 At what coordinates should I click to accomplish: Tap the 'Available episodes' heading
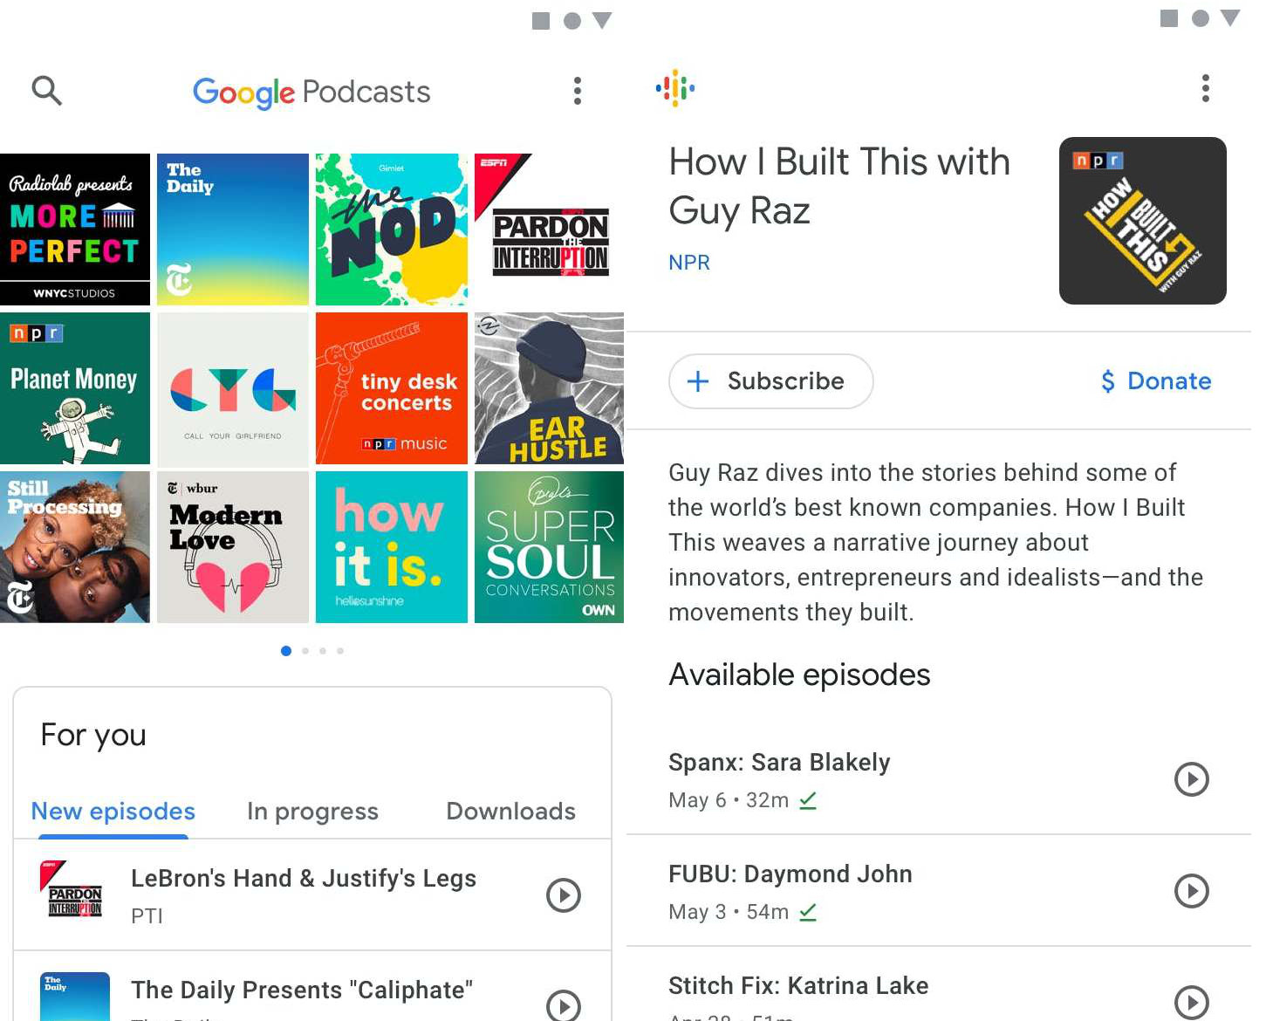[x=799, y=675]
